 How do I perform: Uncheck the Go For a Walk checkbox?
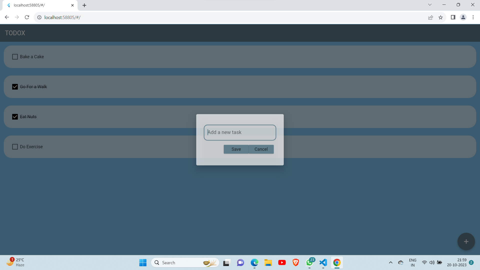(15, 87)
